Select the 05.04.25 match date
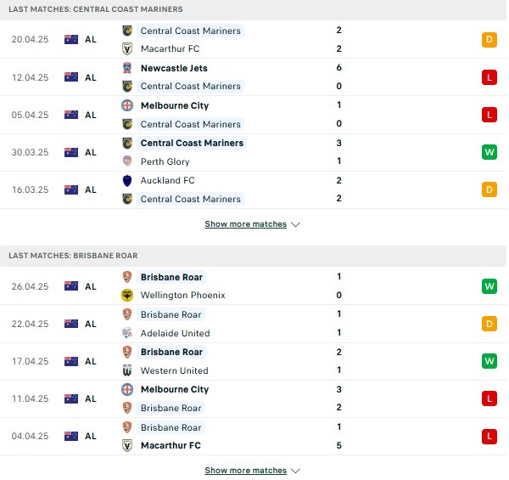This screenshot has width=509, height=480. coord(30,115)
